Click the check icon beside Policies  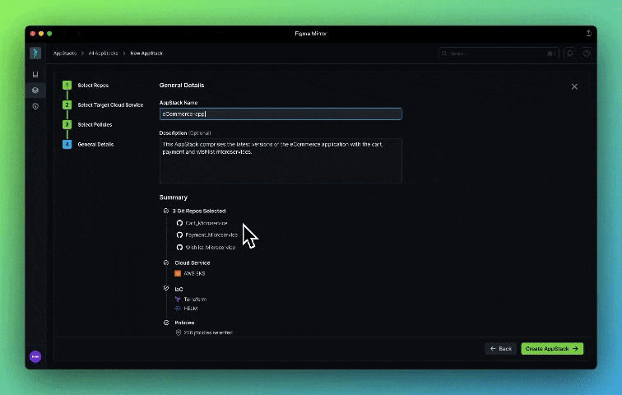tap(166, 323)
